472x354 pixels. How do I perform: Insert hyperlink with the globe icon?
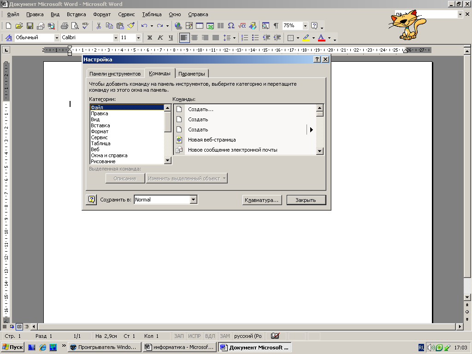[178, 26]
